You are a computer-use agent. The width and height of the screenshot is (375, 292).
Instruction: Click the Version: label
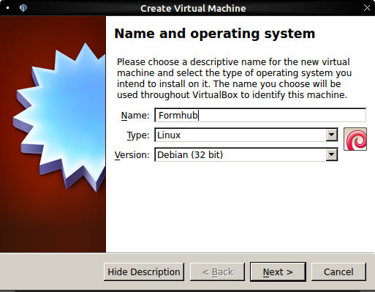132,155
